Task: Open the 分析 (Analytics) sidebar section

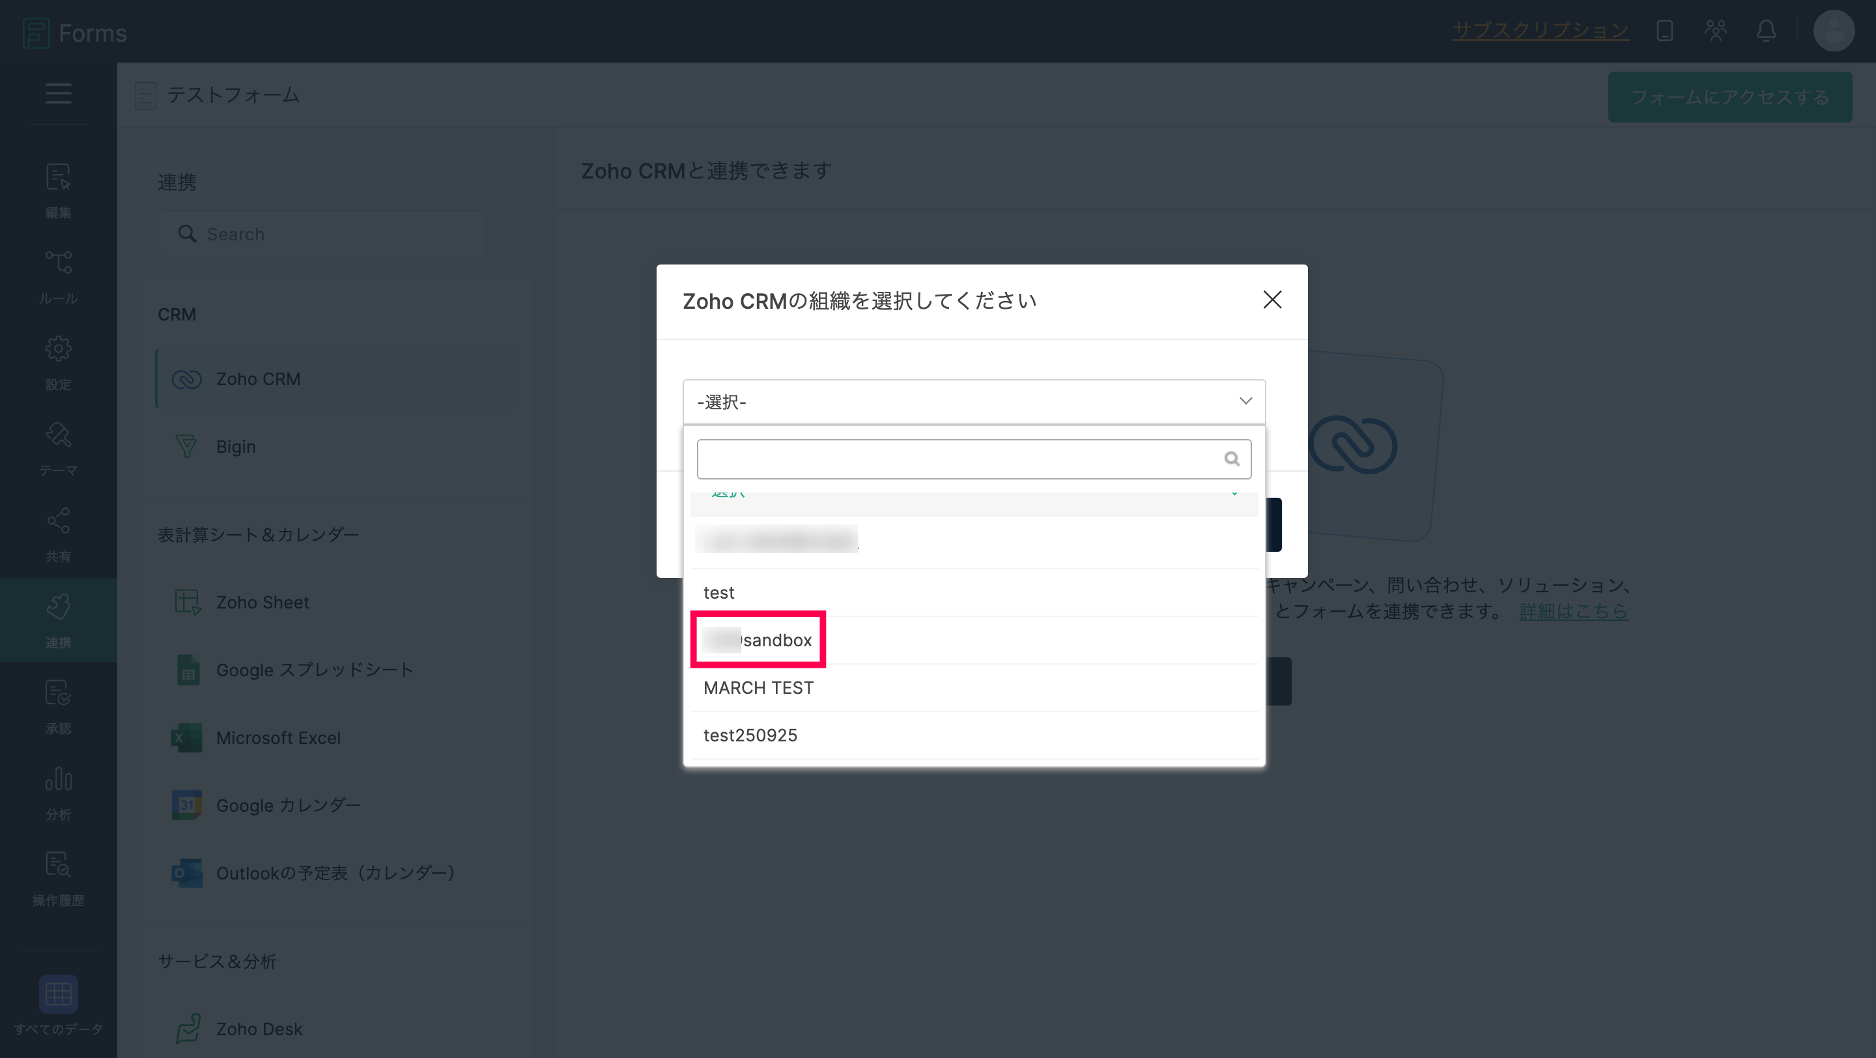Action: [x=58, y=792]
